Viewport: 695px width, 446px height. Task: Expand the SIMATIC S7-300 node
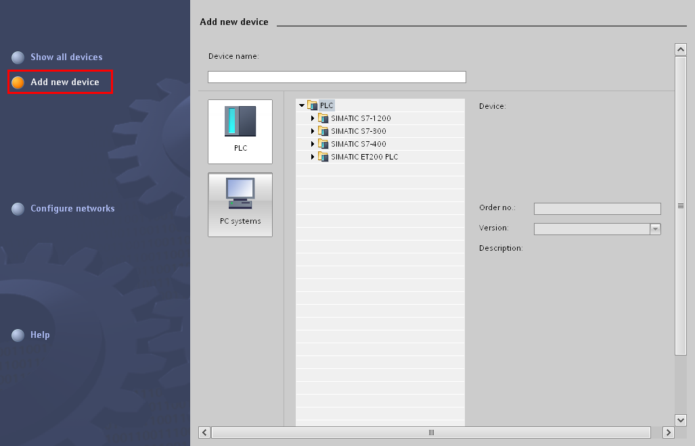(313, 131)
